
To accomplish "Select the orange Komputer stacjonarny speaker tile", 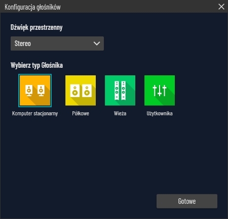I will click(35, 91).
